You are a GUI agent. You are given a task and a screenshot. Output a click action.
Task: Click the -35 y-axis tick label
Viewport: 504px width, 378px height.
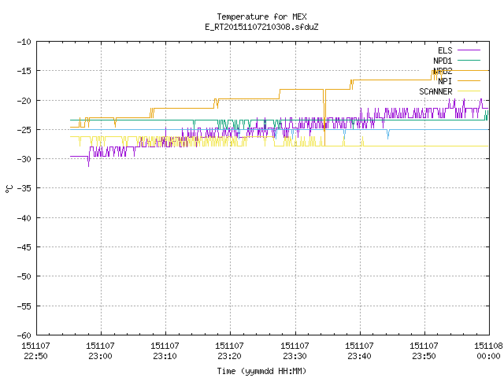coord(24,188)
